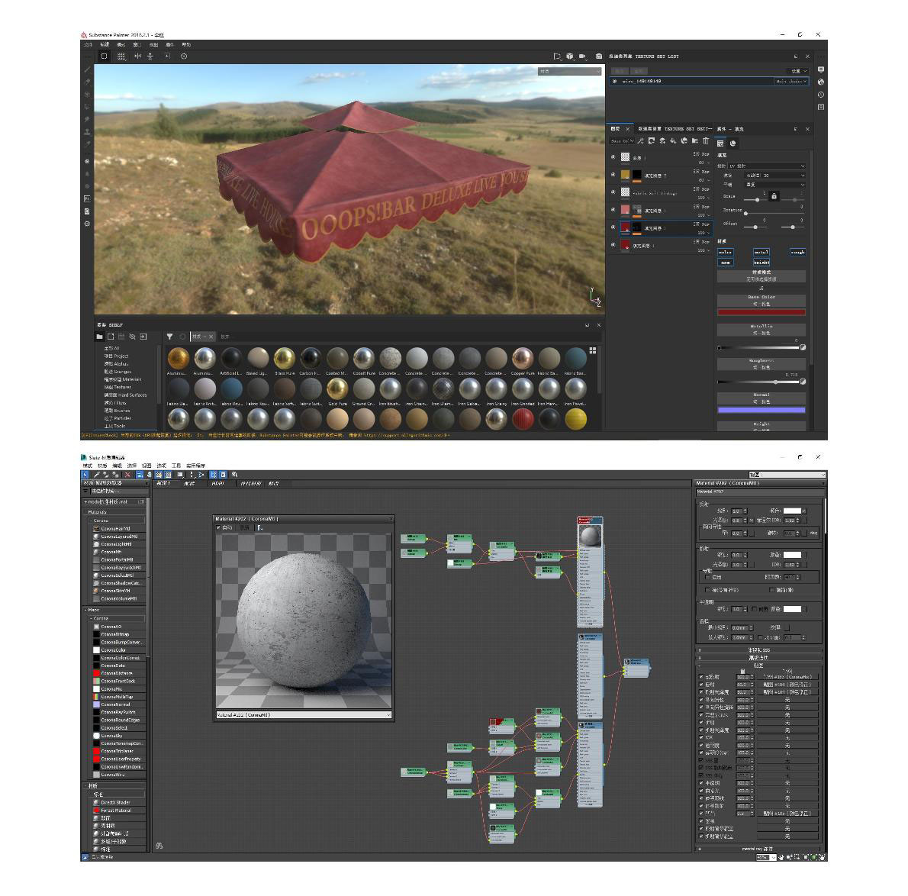The image size is (908, 896).
Task: Toggle visibility of the Fabric Soft Vintage layer
Action: pos(613,192)
